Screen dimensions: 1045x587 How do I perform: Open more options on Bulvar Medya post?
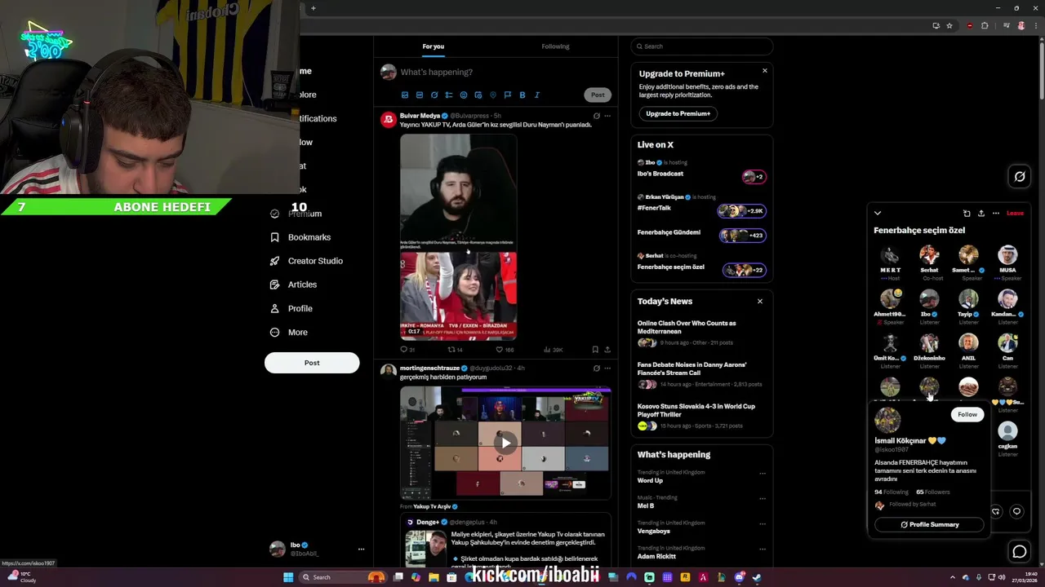point(607,116)
